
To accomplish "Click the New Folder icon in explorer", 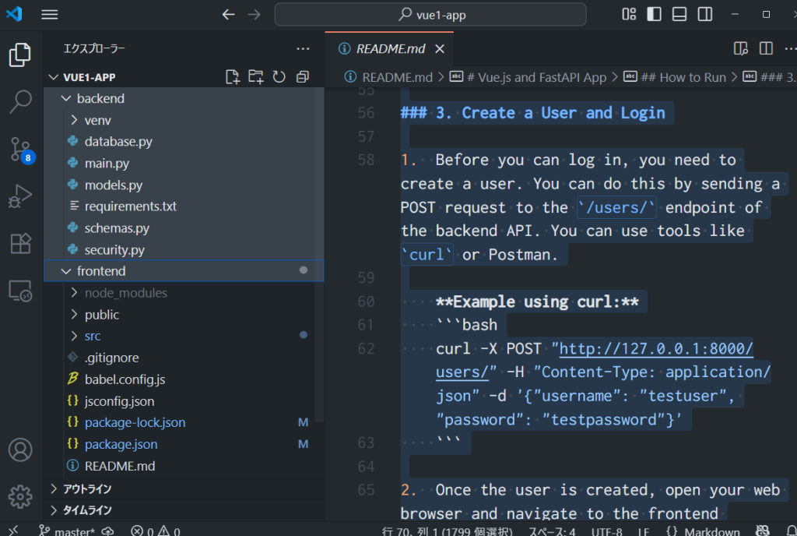I will click(255, 77).
